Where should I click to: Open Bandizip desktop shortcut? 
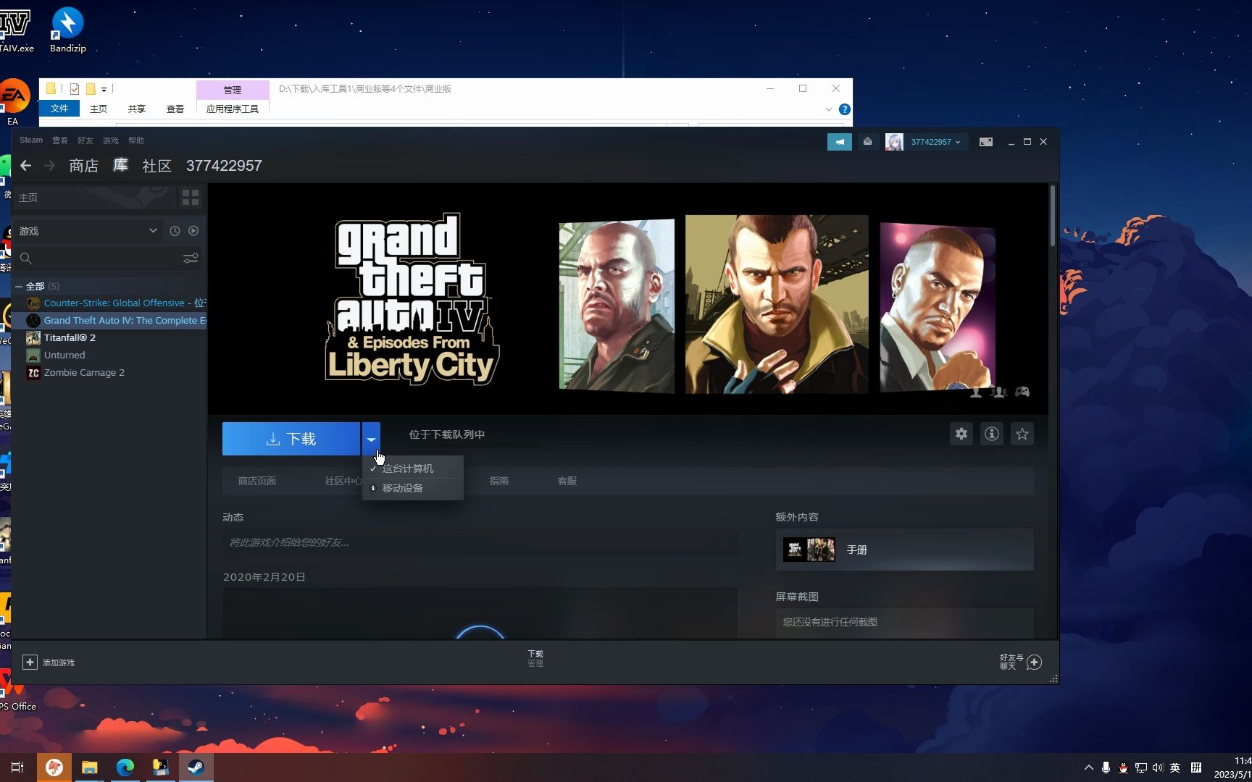(x=67, y=30)
